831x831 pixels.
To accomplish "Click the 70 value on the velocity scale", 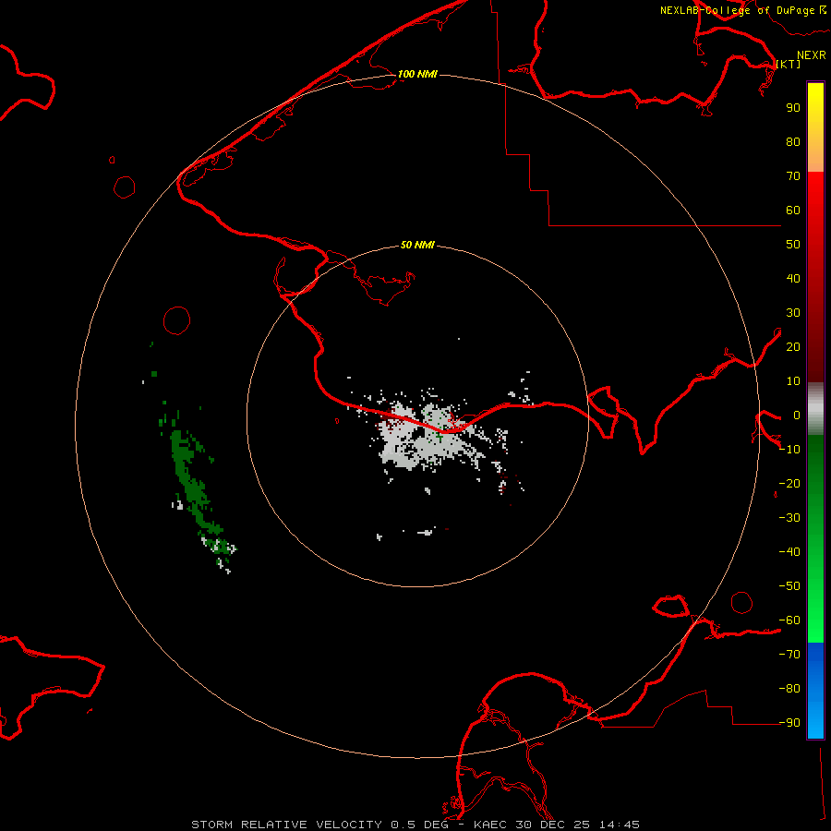I will (x=793, y=176).
